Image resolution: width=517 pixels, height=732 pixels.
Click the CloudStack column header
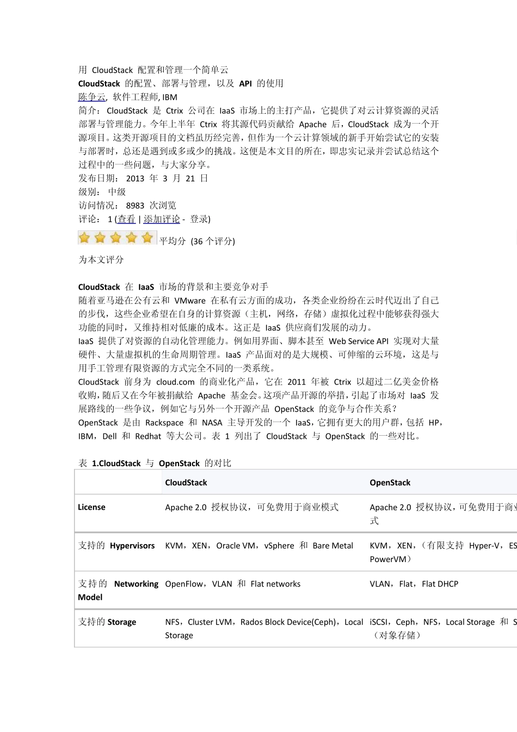(x=186, y=483)
